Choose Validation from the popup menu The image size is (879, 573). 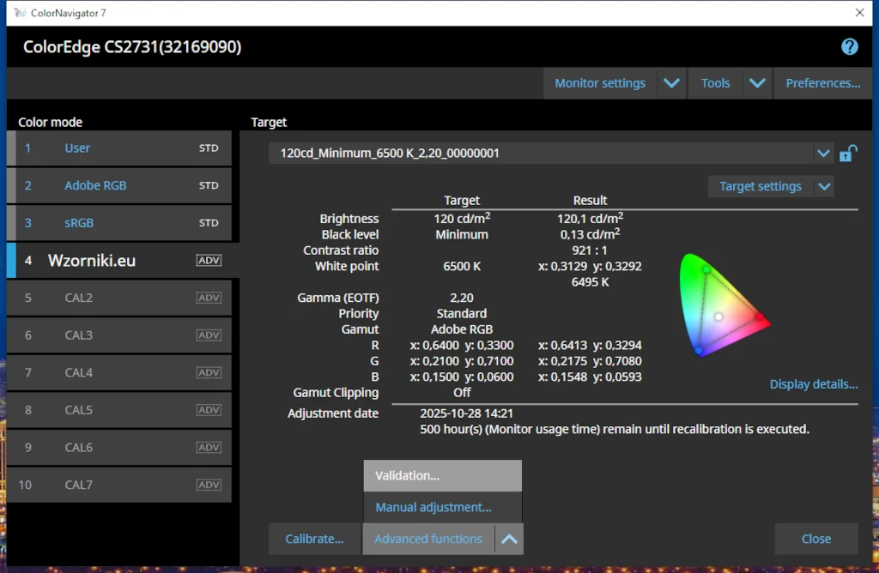(x=442, y=475)
